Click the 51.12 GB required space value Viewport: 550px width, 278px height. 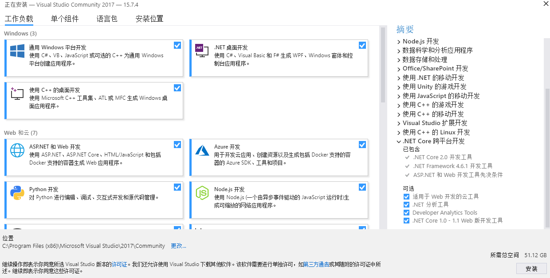point(535,255)
